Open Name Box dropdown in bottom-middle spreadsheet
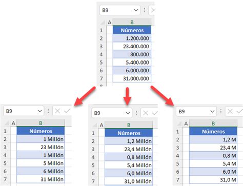This screenshot has width=243, height=186. click(x=128, y=113)
